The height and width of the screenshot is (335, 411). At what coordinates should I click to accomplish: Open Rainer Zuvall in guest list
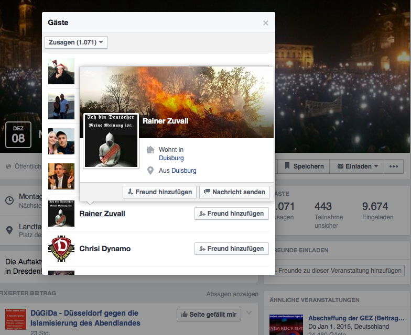pyautogui.click(x=102, y=214)
